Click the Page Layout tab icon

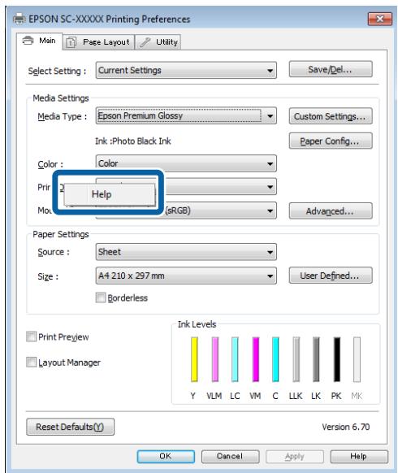[71, 42]
